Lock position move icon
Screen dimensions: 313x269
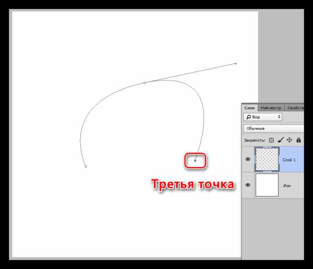(290, 140)
